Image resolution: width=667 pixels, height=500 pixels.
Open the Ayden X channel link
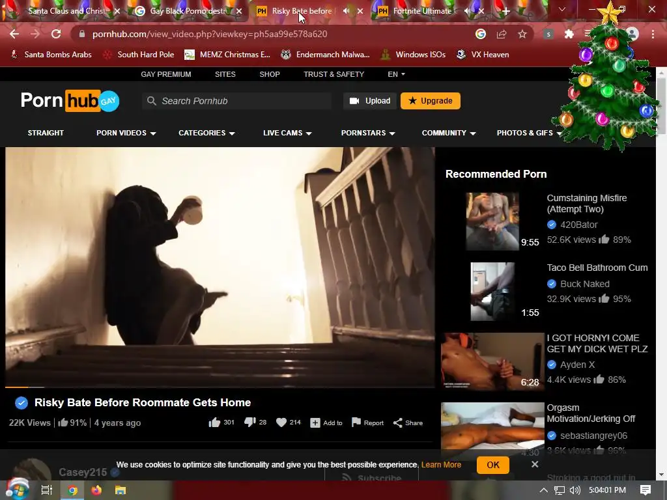(x=577, y=365)
